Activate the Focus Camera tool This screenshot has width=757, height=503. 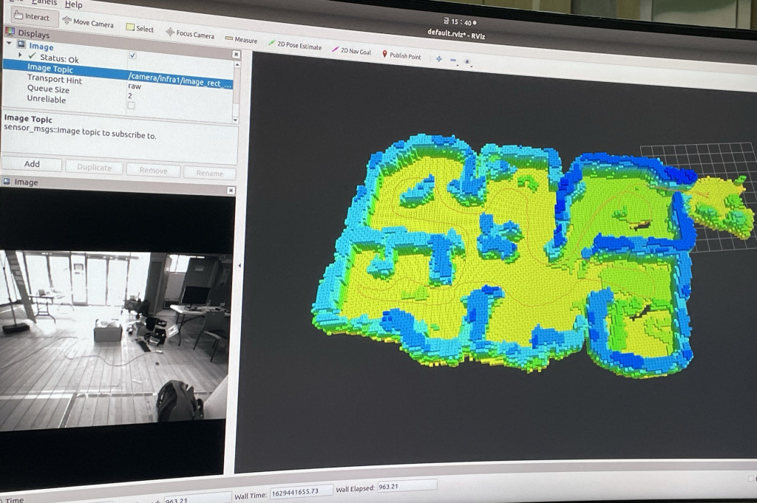click(190, 34)
